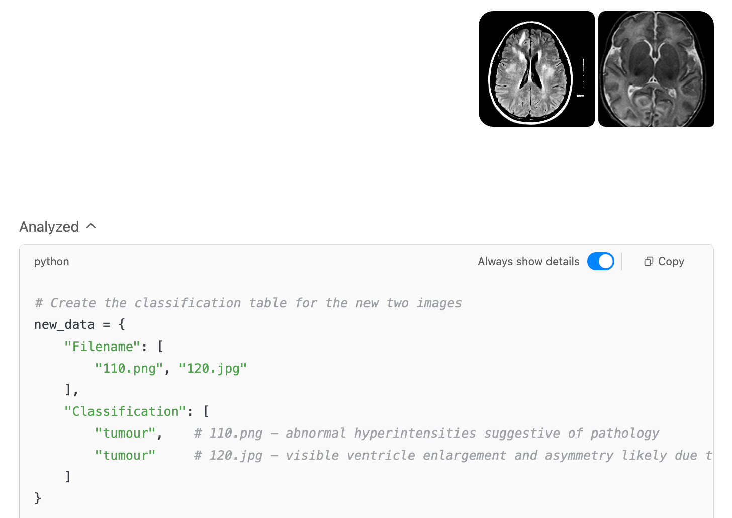
Task: Toggle the Always show details switch
Action: pos(601,262)
